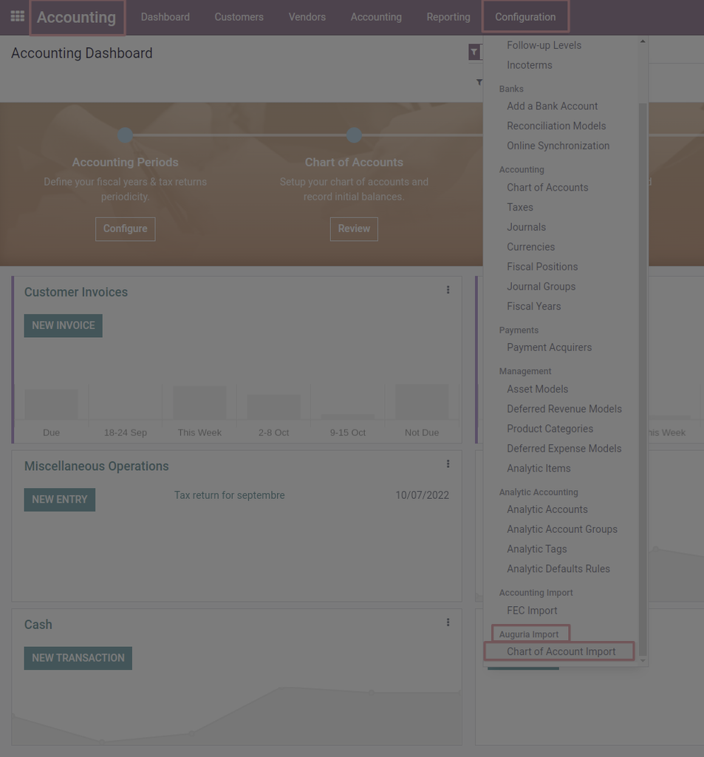
Task: Open Online Synchronization
Action: pyautogui.click(x=558, y=146)
